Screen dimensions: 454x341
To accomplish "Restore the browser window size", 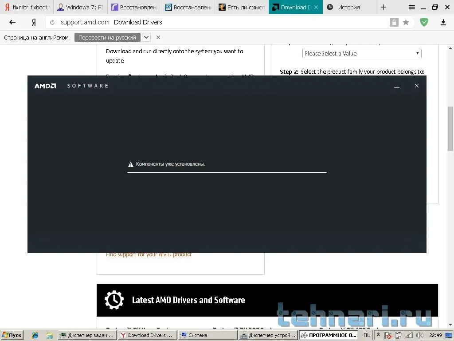I will pos(435,7).
